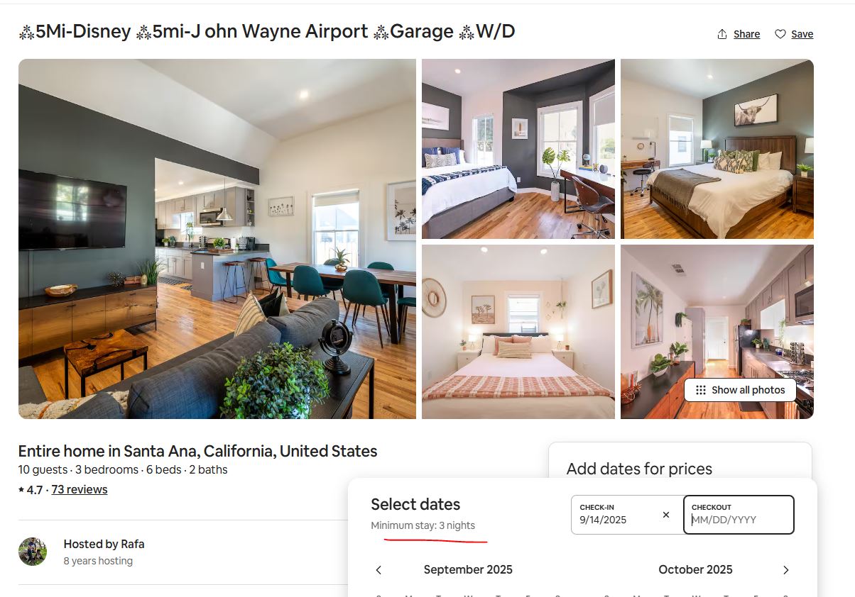
Task: Click the Show all photos button
Action: [740, 390]
